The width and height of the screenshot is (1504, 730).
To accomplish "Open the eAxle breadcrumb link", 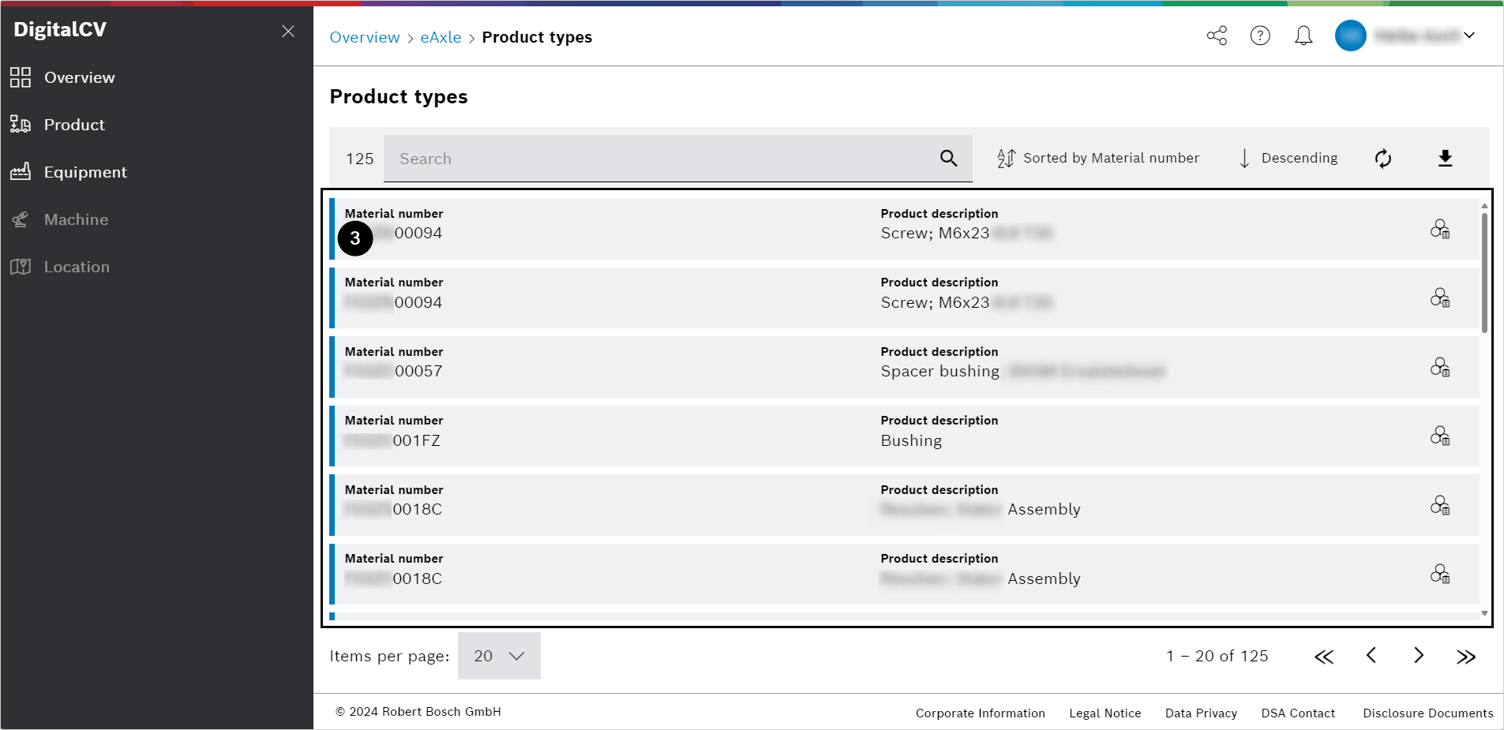I will coord(441,37).
